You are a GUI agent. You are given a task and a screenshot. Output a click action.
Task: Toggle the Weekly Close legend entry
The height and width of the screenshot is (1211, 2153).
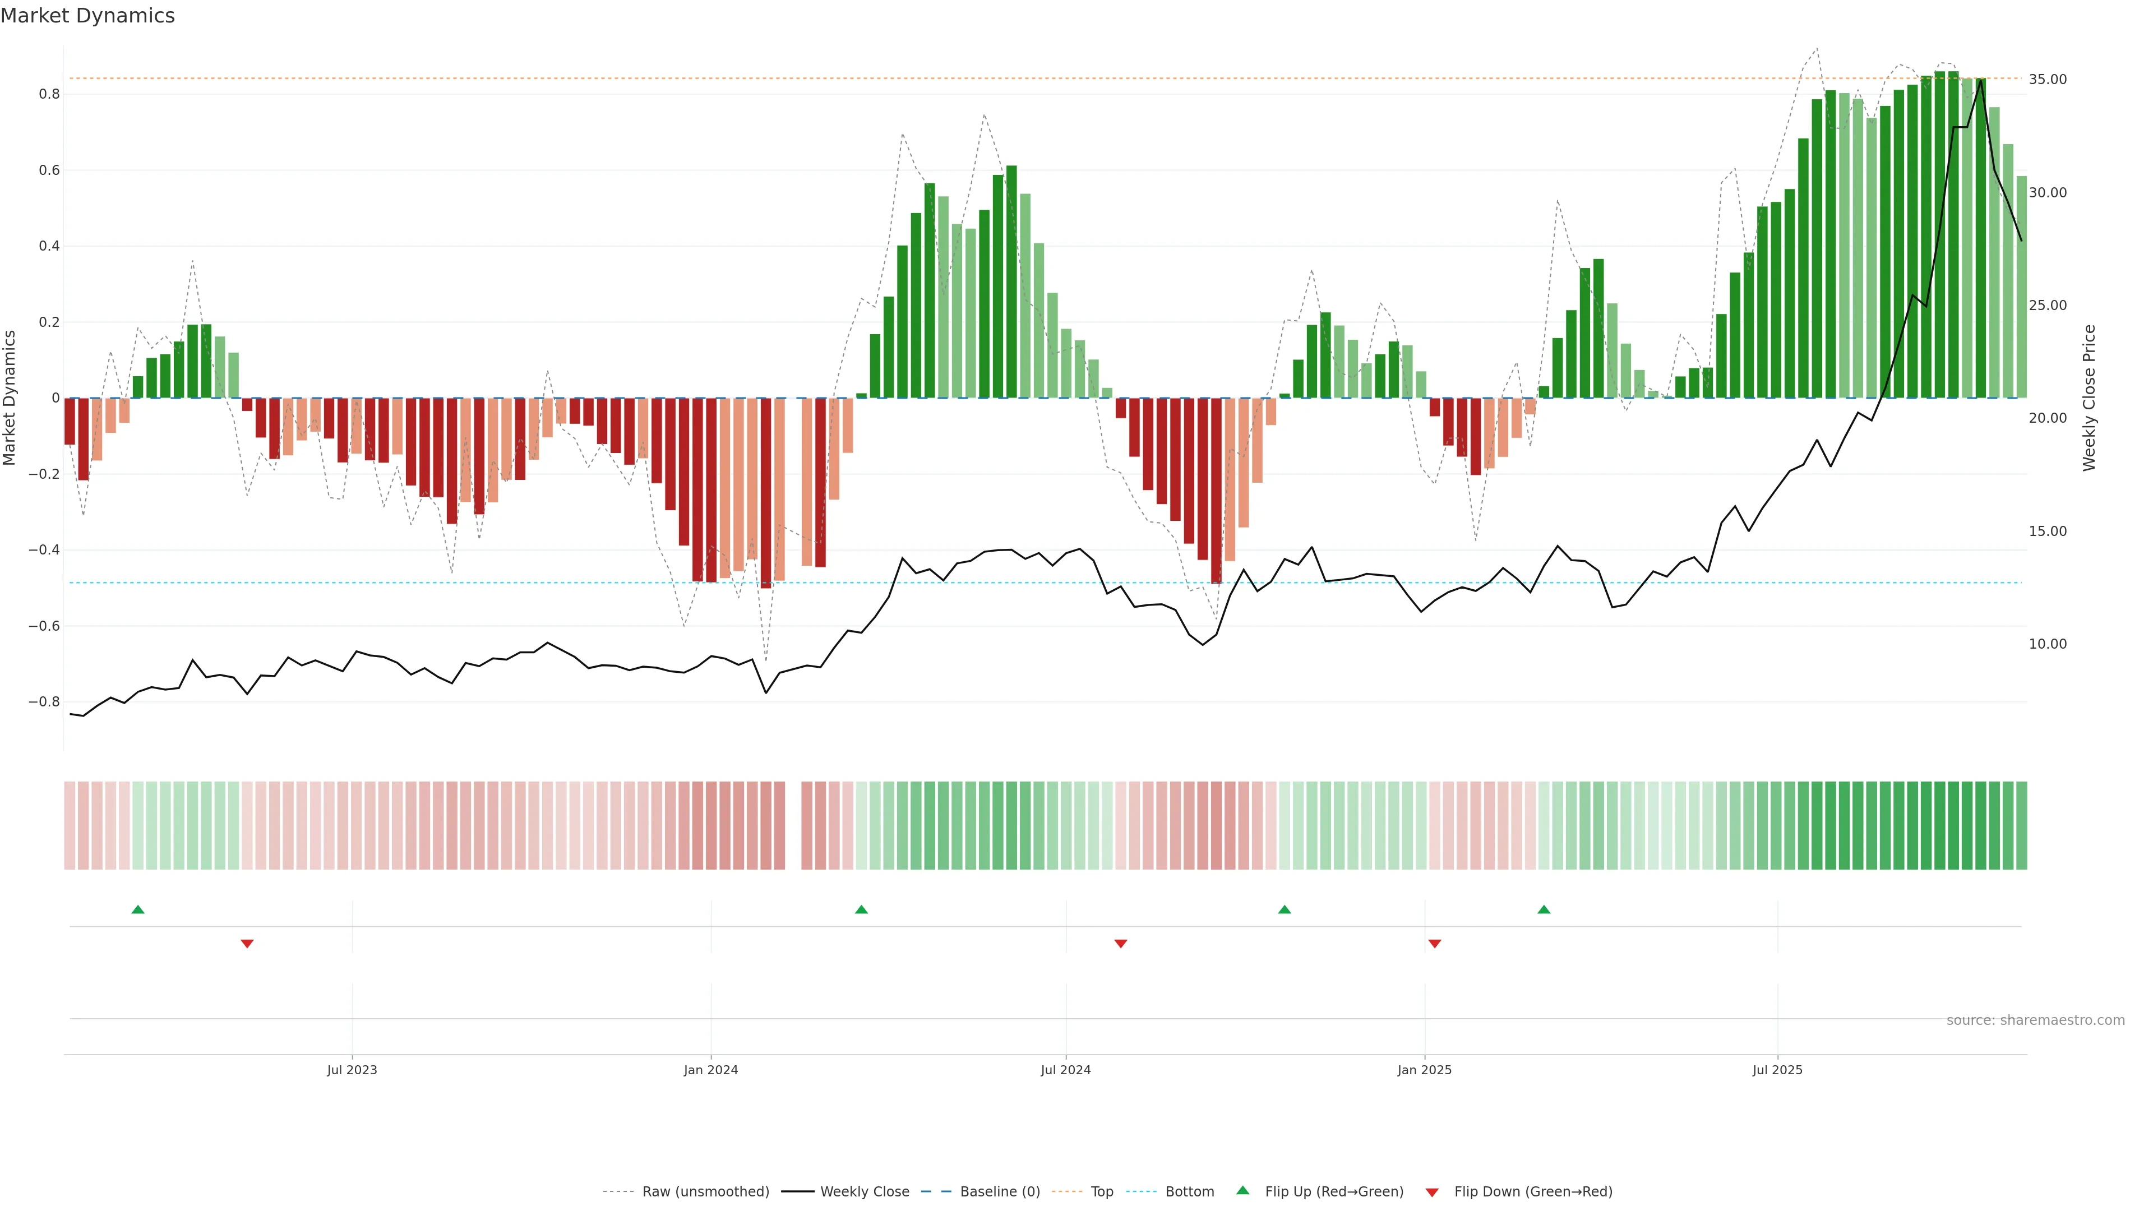(x=864, y=1192)
